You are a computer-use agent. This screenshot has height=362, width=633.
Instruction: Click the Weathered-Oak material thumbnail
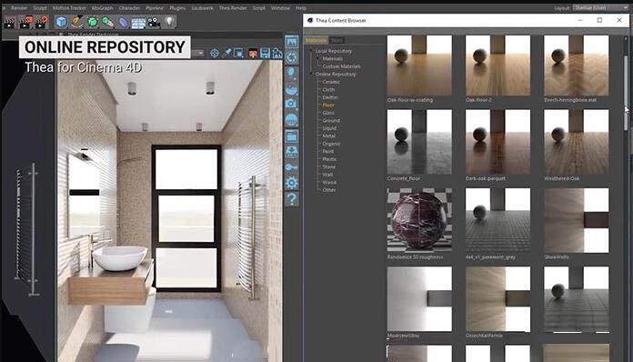point(576,142)
